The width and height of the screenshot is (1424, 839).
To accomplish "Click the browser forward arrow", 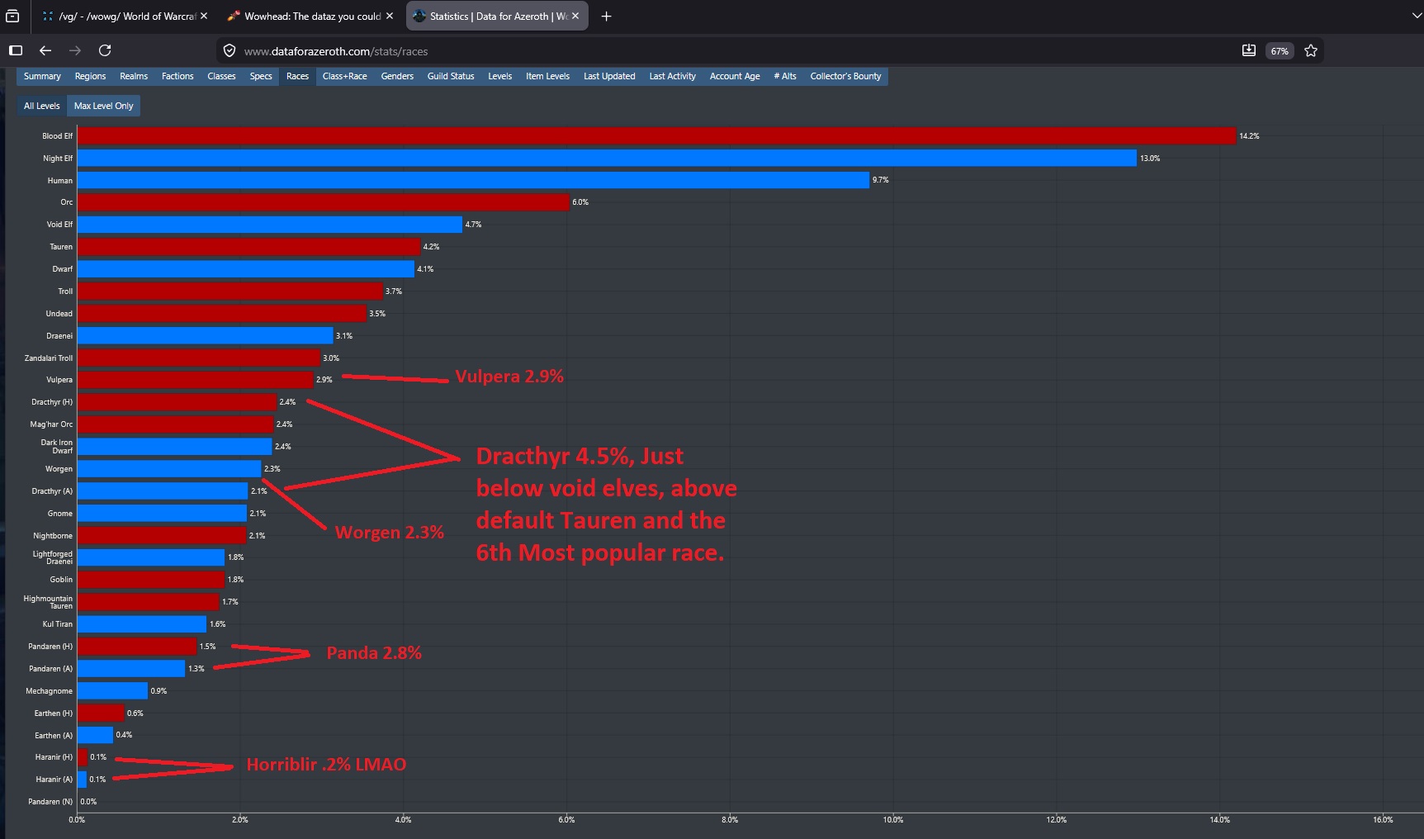I will point(75,50).
